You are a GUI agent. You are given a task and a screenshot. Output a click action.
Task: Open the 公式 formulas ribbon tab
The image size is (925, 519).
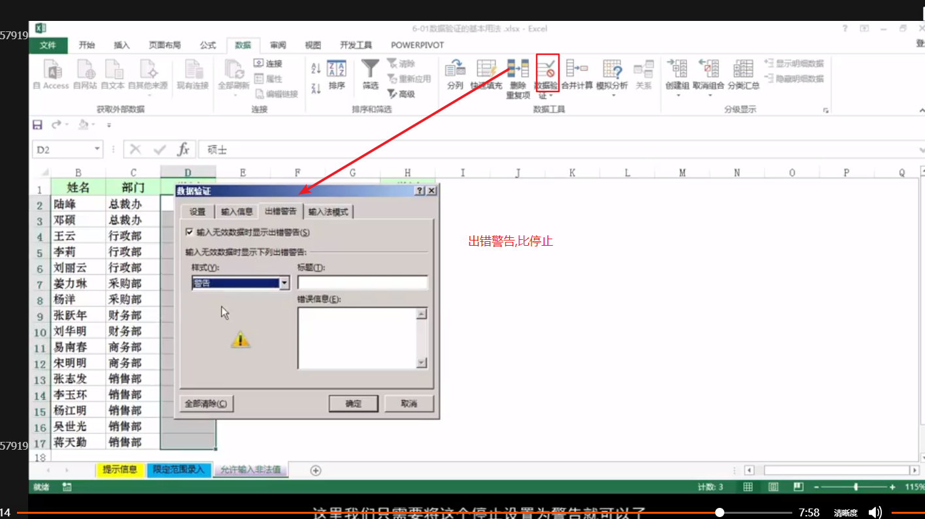tap(208, 45)
